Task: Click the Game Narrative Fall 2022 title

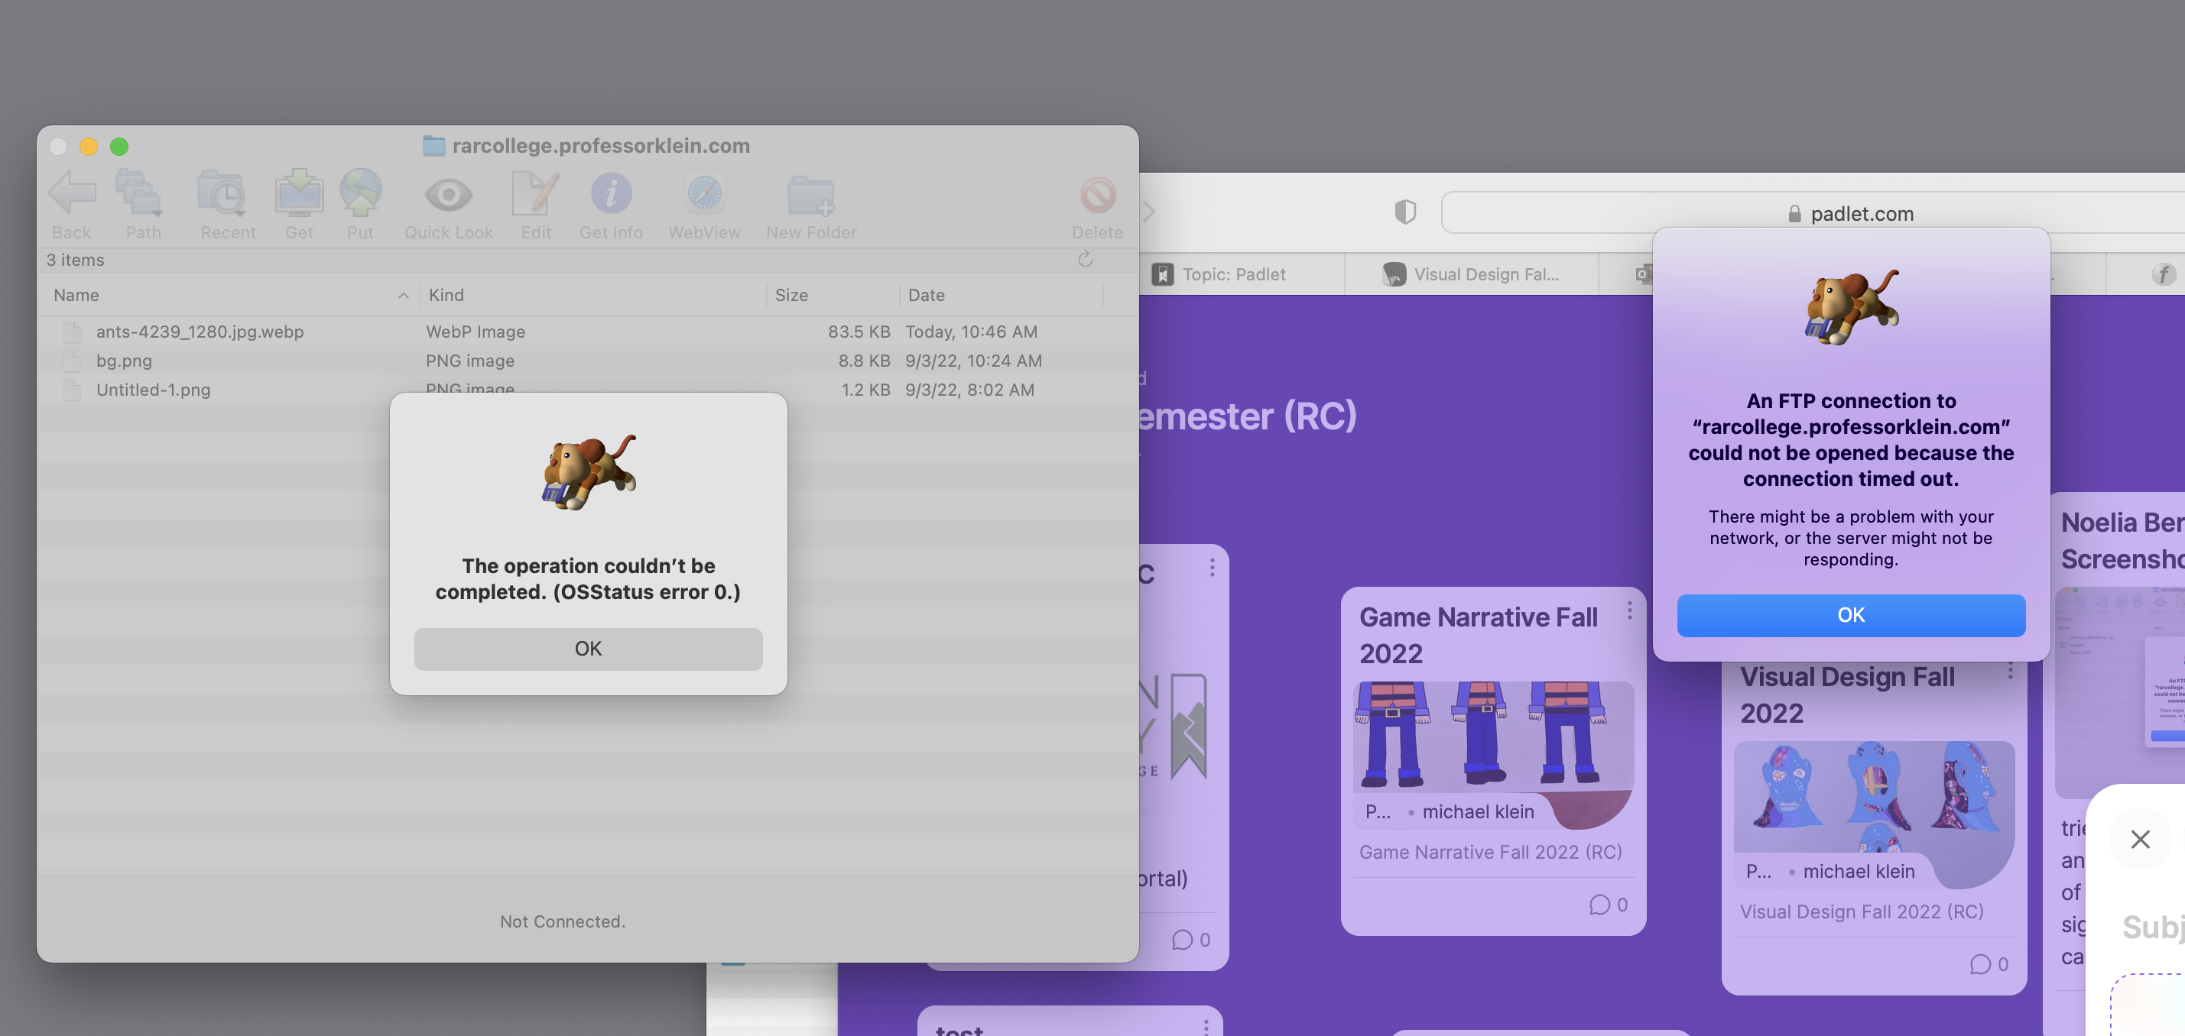Action: point(1479,635)
